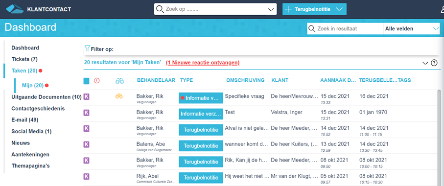Open the help question mark icon
This screenshot has height=186, width=444.
[434, 63]
